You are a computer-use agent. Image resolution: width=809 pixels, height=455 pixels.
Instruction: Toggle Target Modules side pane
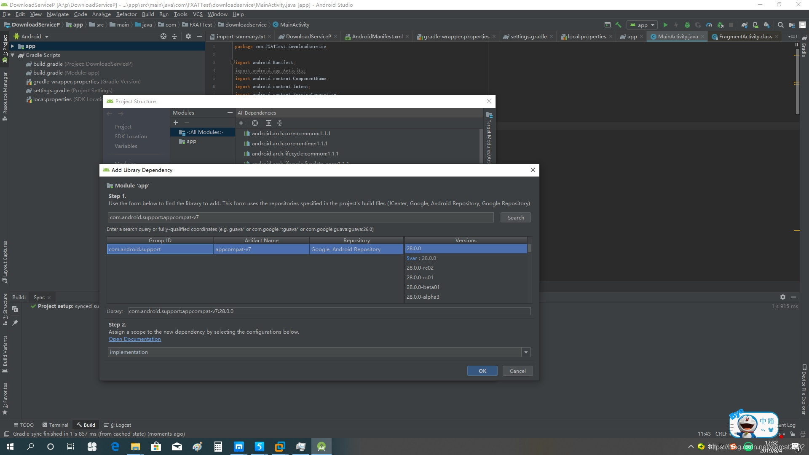coord(489,138)
